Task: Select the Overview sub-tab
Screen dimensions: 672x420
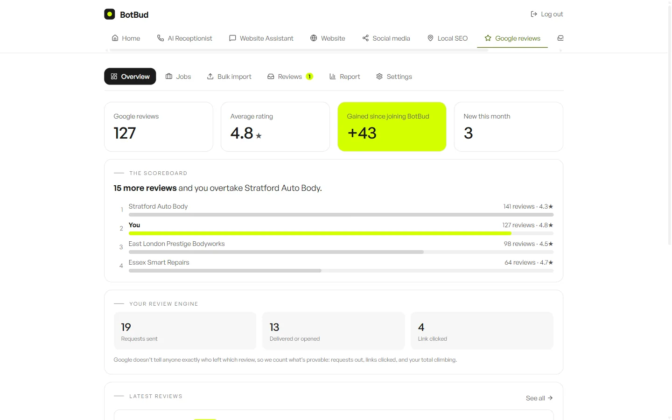Action: click(130, 77)
